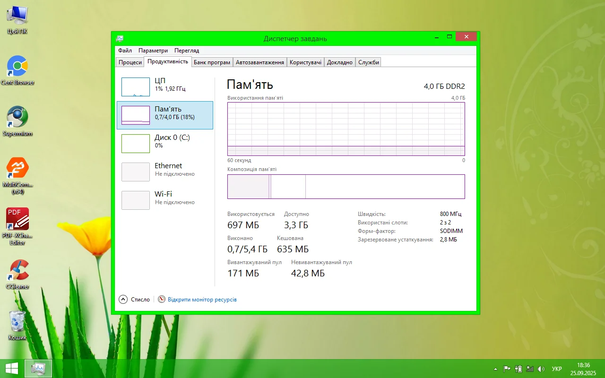The image size is (605, 378).
Task: Show hidden tray icons arrow
Action: (495, 369)
